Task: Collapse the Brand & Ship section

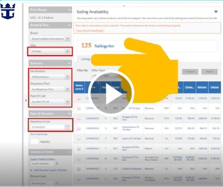Action: click(69, 25)
